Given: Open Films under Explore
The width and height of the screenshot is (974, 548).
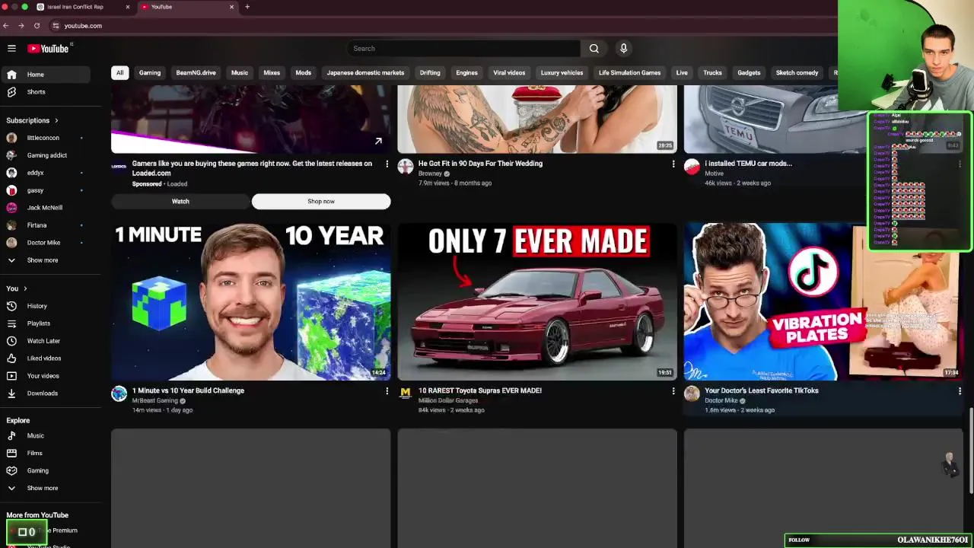Looking at the screenshot, I should coord(46,454).
